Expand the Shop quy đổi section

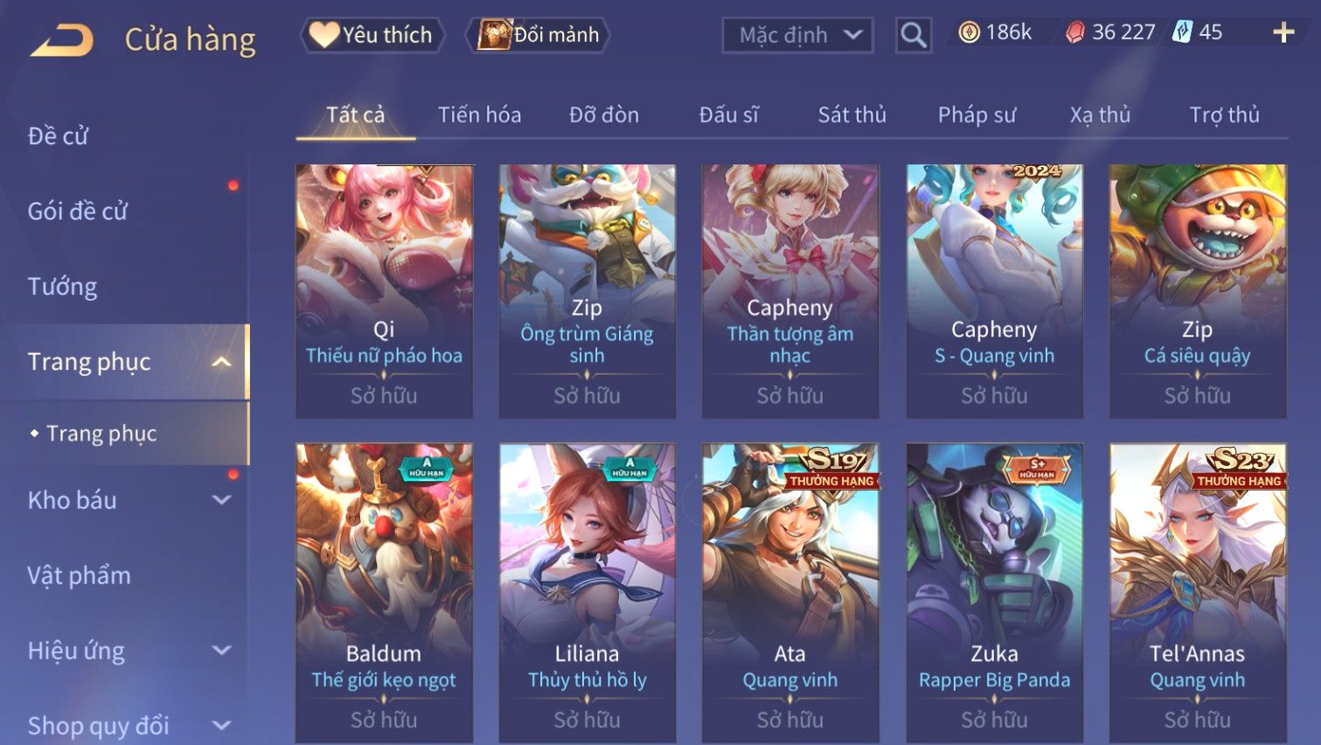(x=222, y=725)
